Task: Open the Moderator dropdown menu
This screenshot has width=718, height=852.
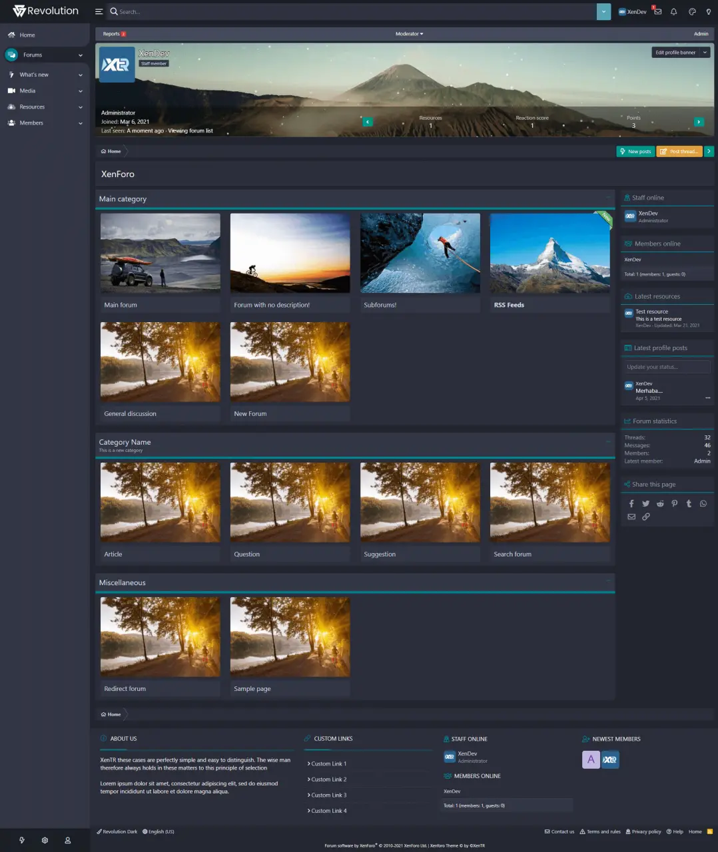Action: tap(409, 34)
